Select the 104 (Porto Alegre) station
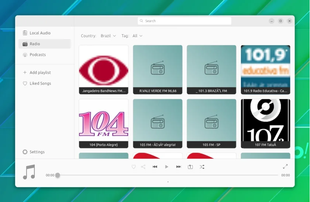 click(104, 124)
